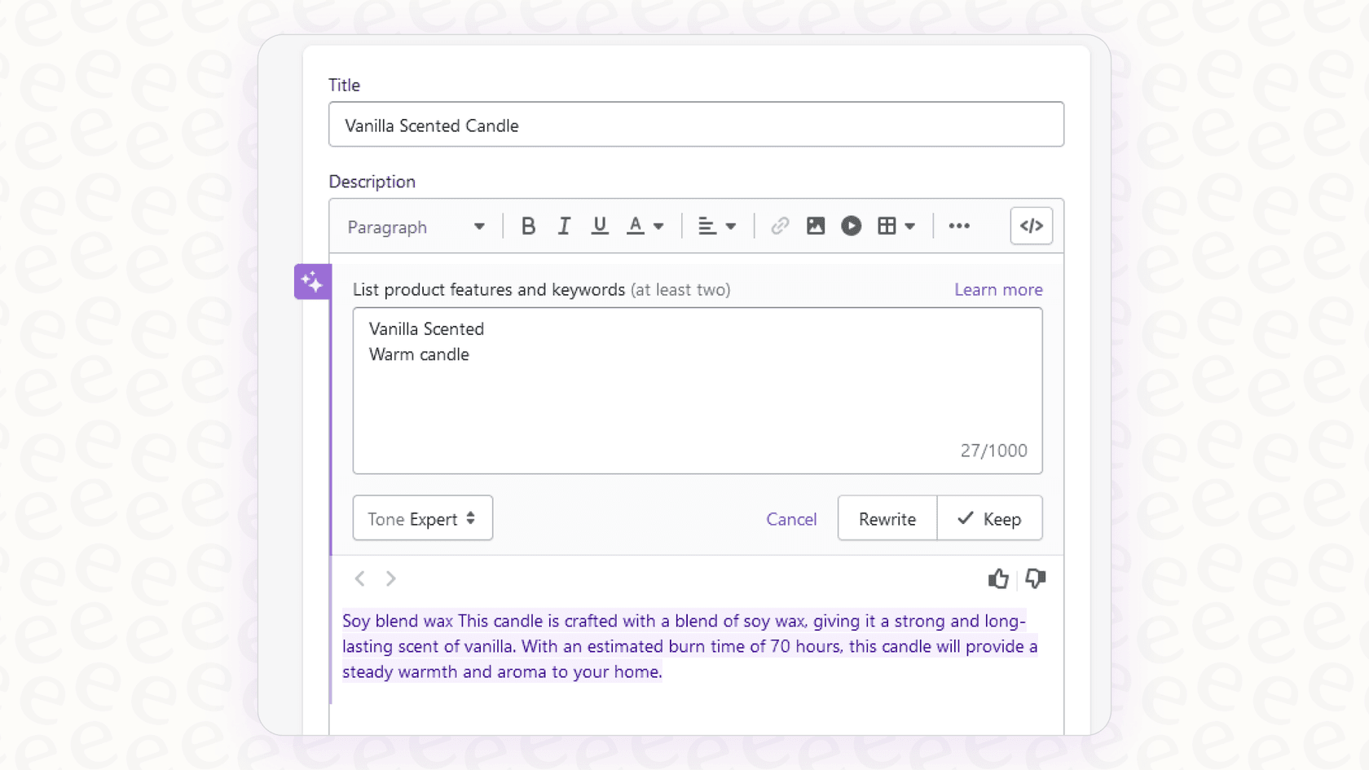Click the Rewrite button

click(886, 518)
